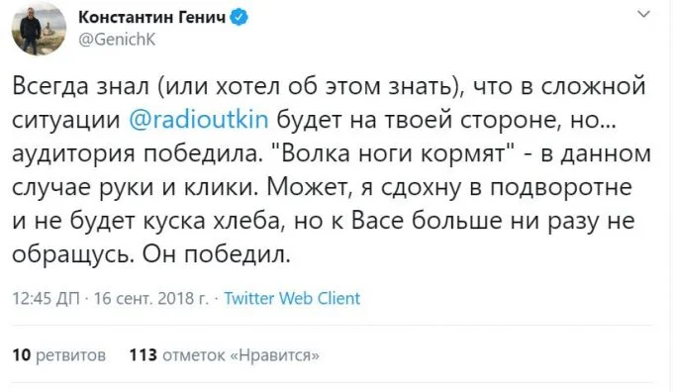Click the date 16 сент. 2018 г.

click(151, 298)
